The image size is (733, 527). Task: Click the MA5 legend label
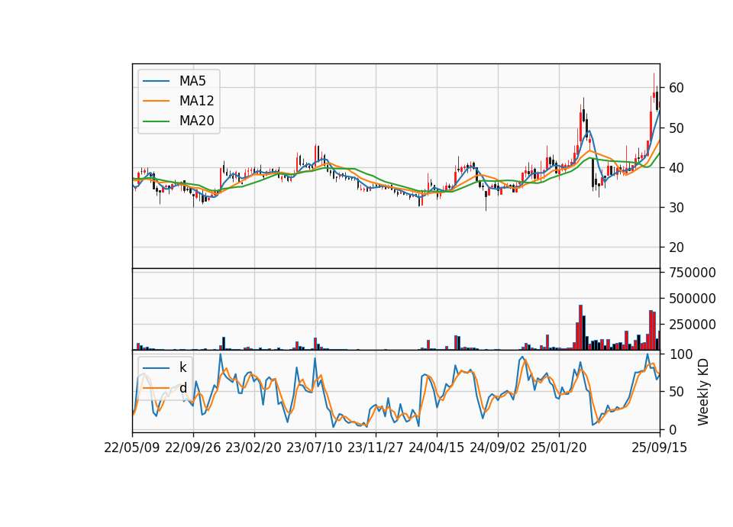192,81
